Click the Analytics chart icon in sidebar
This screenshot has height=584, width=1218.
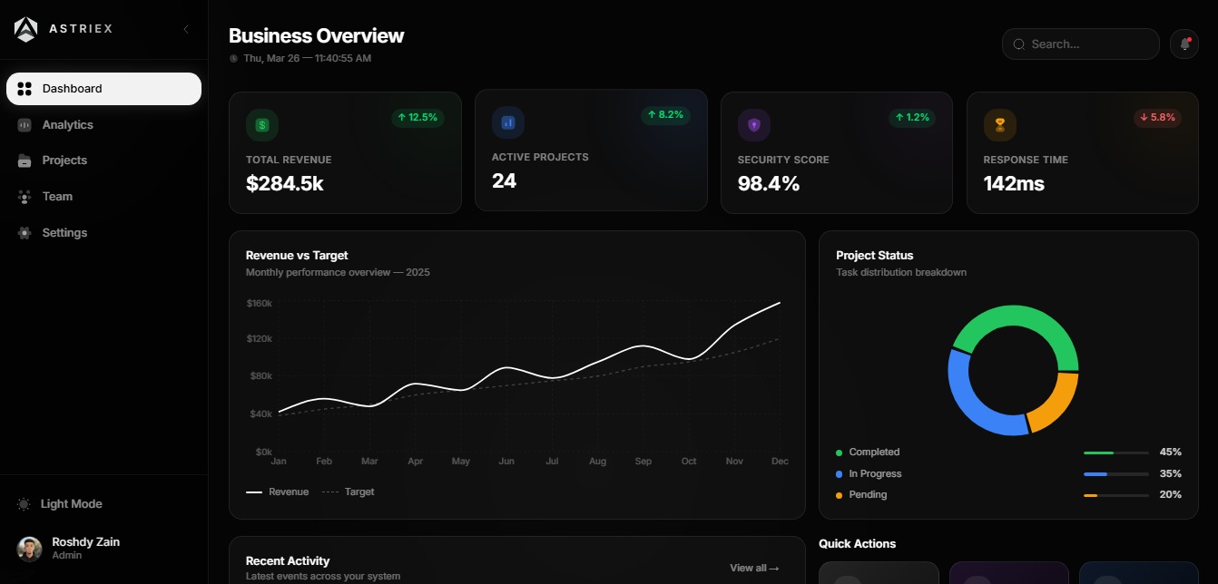click(24, 124)
